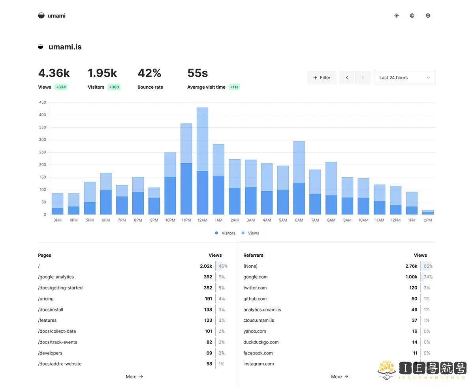Click the +11s visit time badge
Viewport: 474px width, 388px height.
point(234,87)
